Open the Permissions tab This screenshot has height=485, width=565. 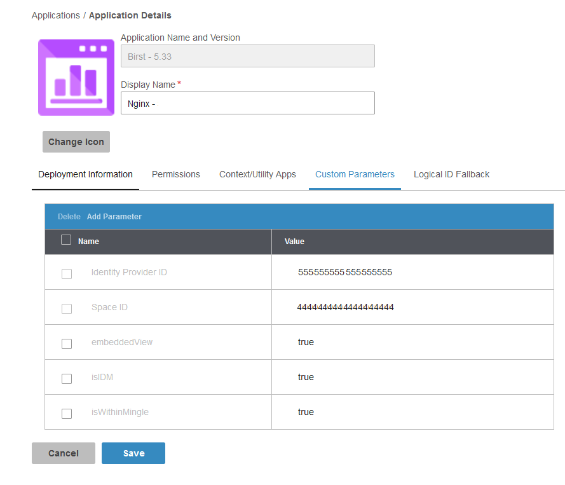click(x=176, y=174)
